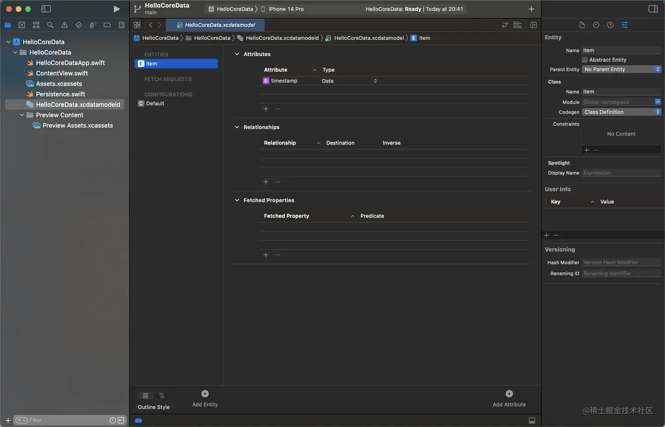Screen dimensions: 665x427
Task: Open the Parent Entity dropdown
Action: tap(621, 69)
